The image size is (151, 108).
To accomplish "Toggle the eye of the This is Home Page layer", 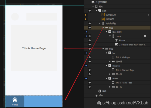I will 90,83.
